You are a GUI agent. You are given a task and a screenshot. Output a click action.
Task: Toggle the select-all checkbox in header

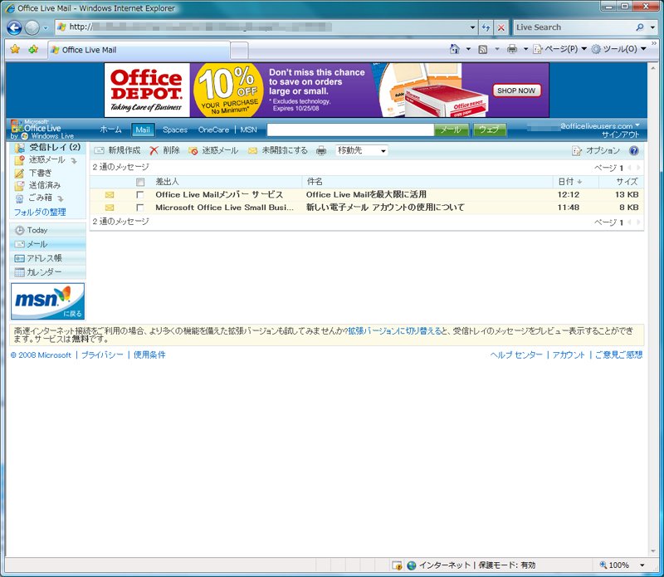click(140, 182)
